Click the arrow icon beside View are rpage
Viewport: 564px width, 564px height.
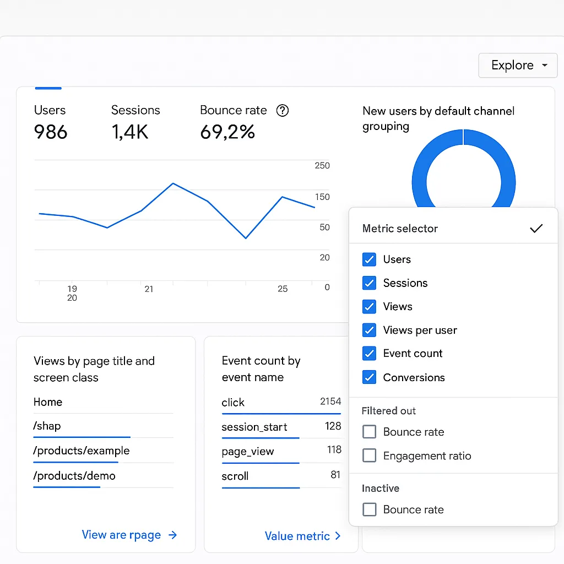pos(173,535)
